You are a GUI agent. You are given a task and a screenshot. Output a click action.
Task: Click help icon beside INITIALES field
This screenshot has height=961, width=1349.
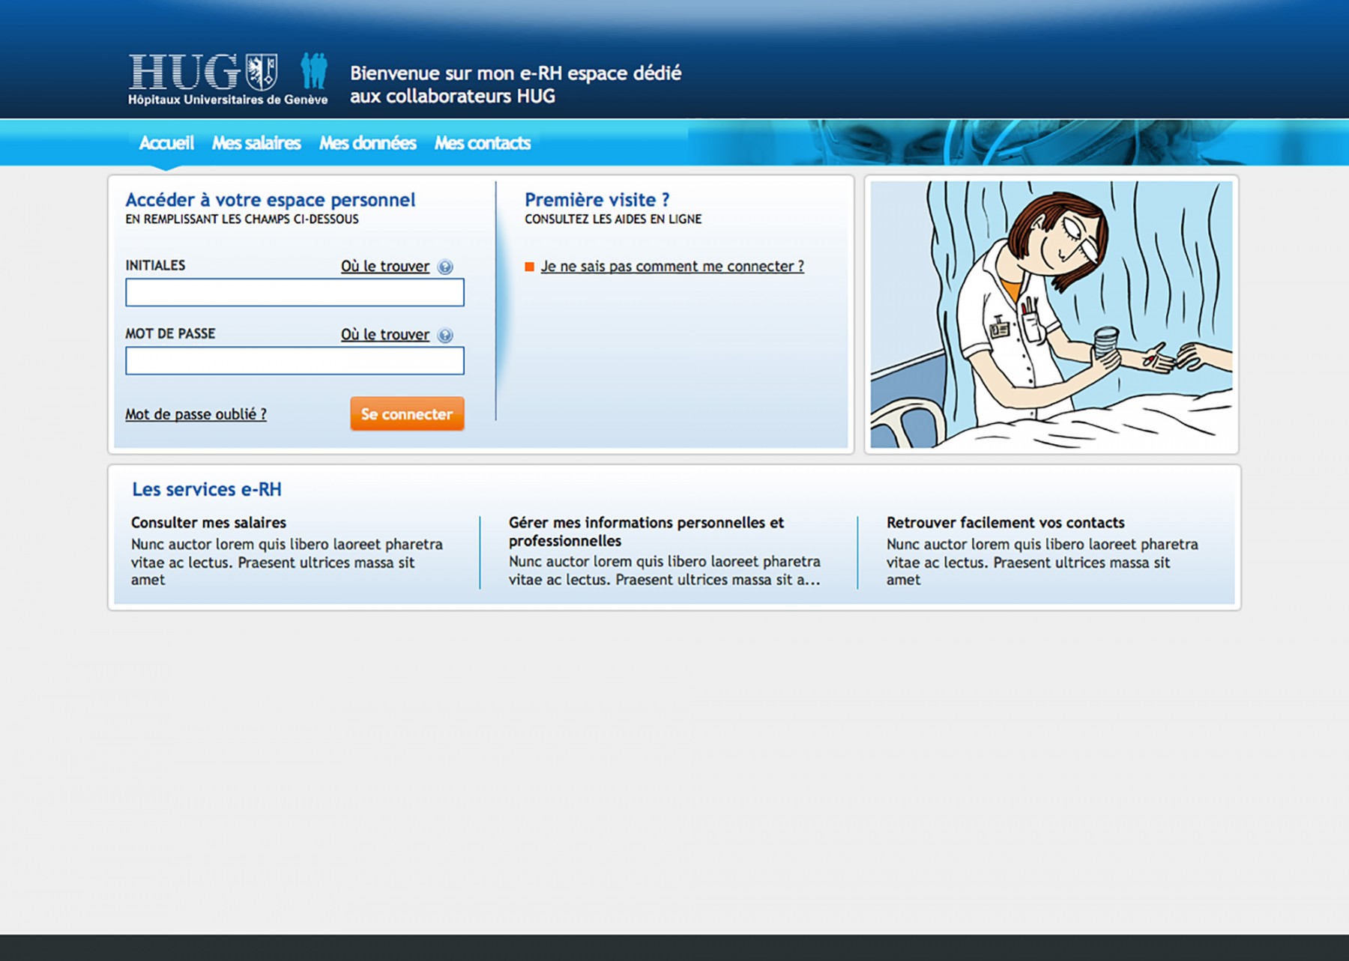(445, 267)
